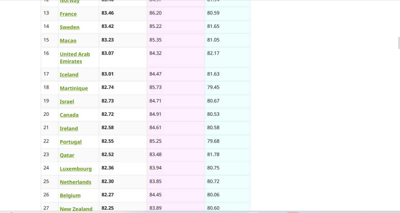Open the Martinique country link
400x213 pixels.
pyautogui.click(x=74, y=88)
